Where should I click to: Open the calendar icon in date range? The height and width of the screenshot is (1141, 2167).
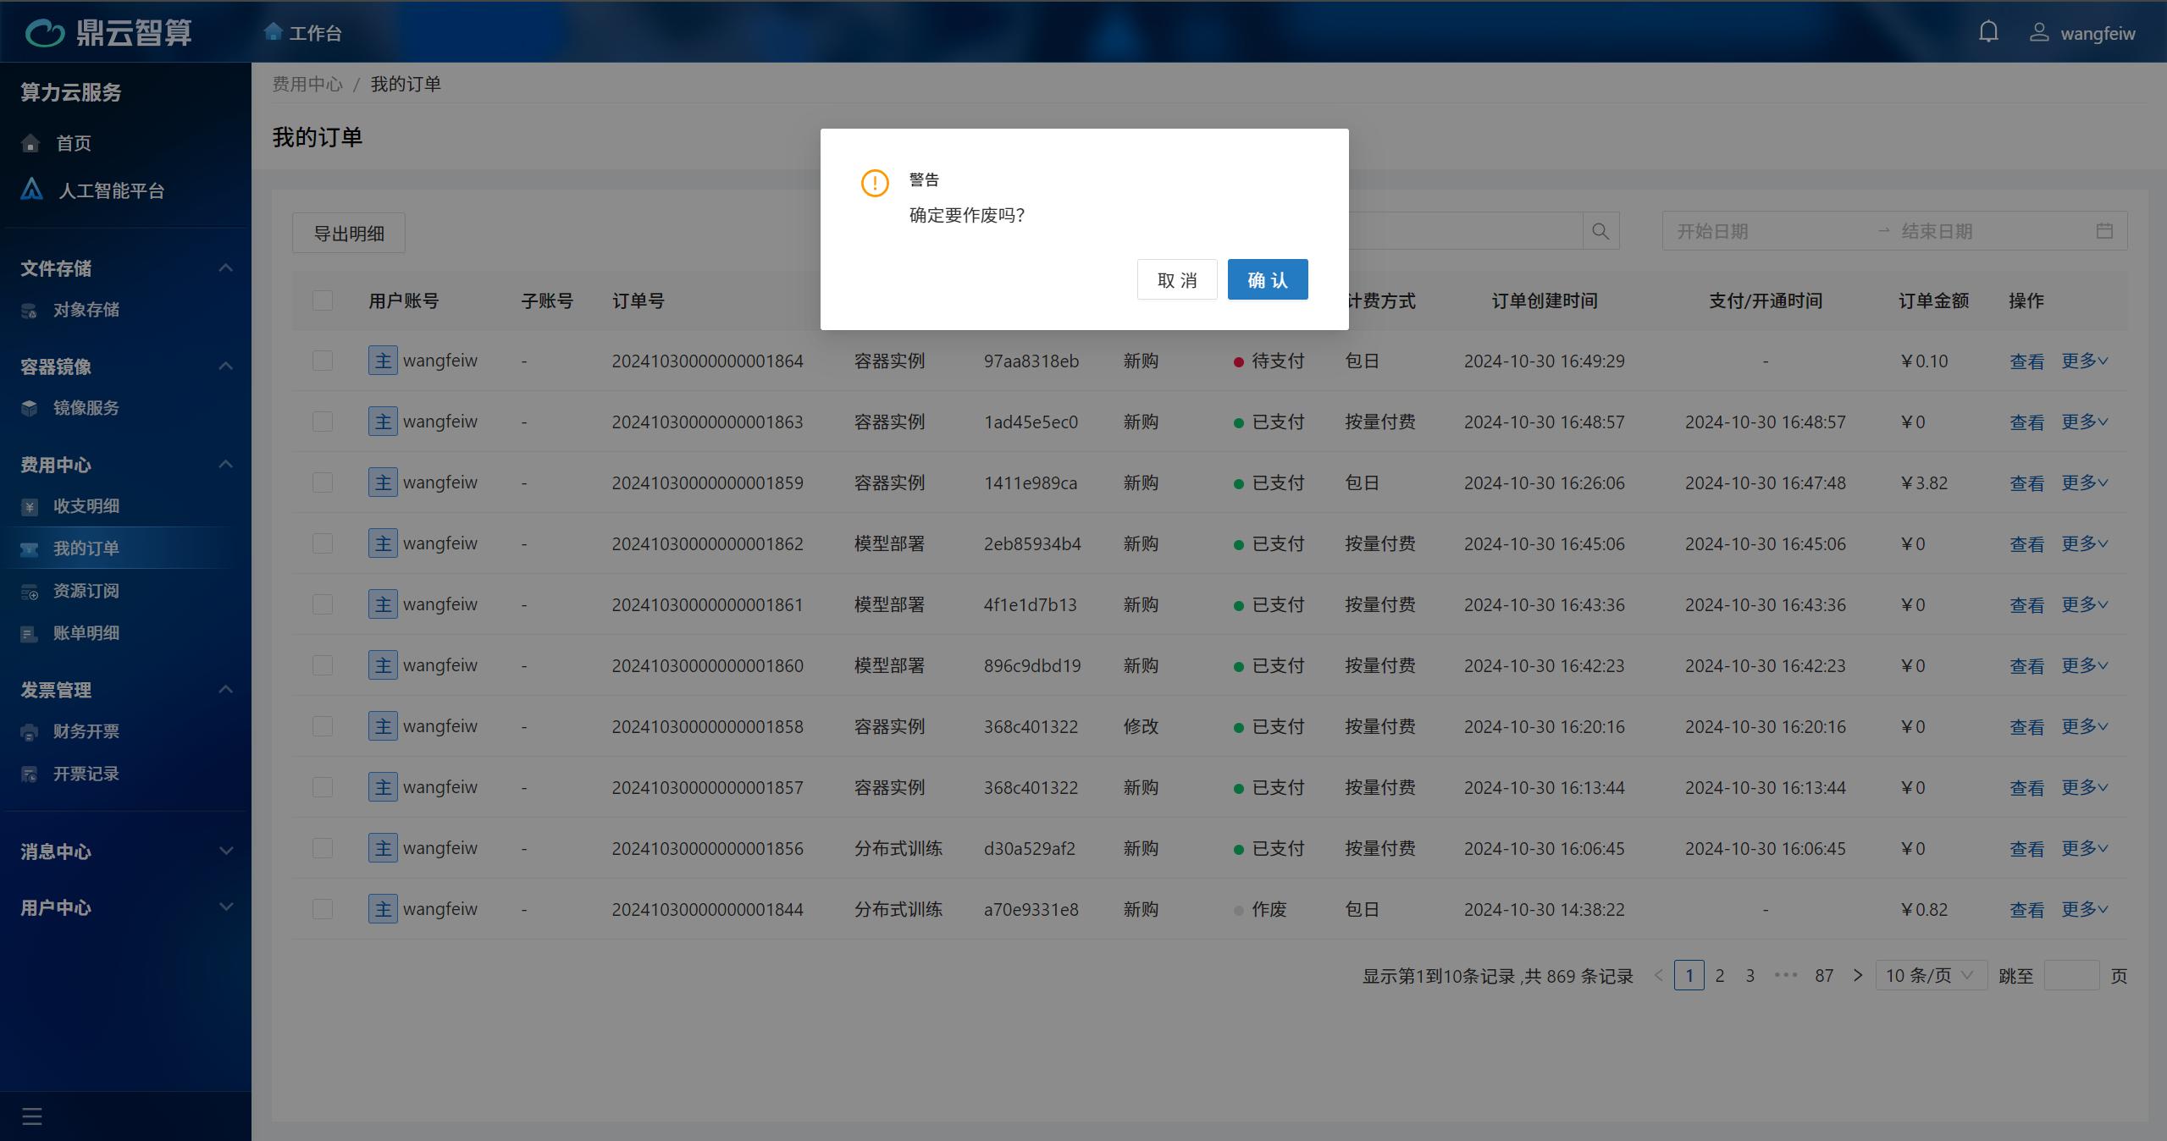pyautogui.click(x=2104, y=231)
